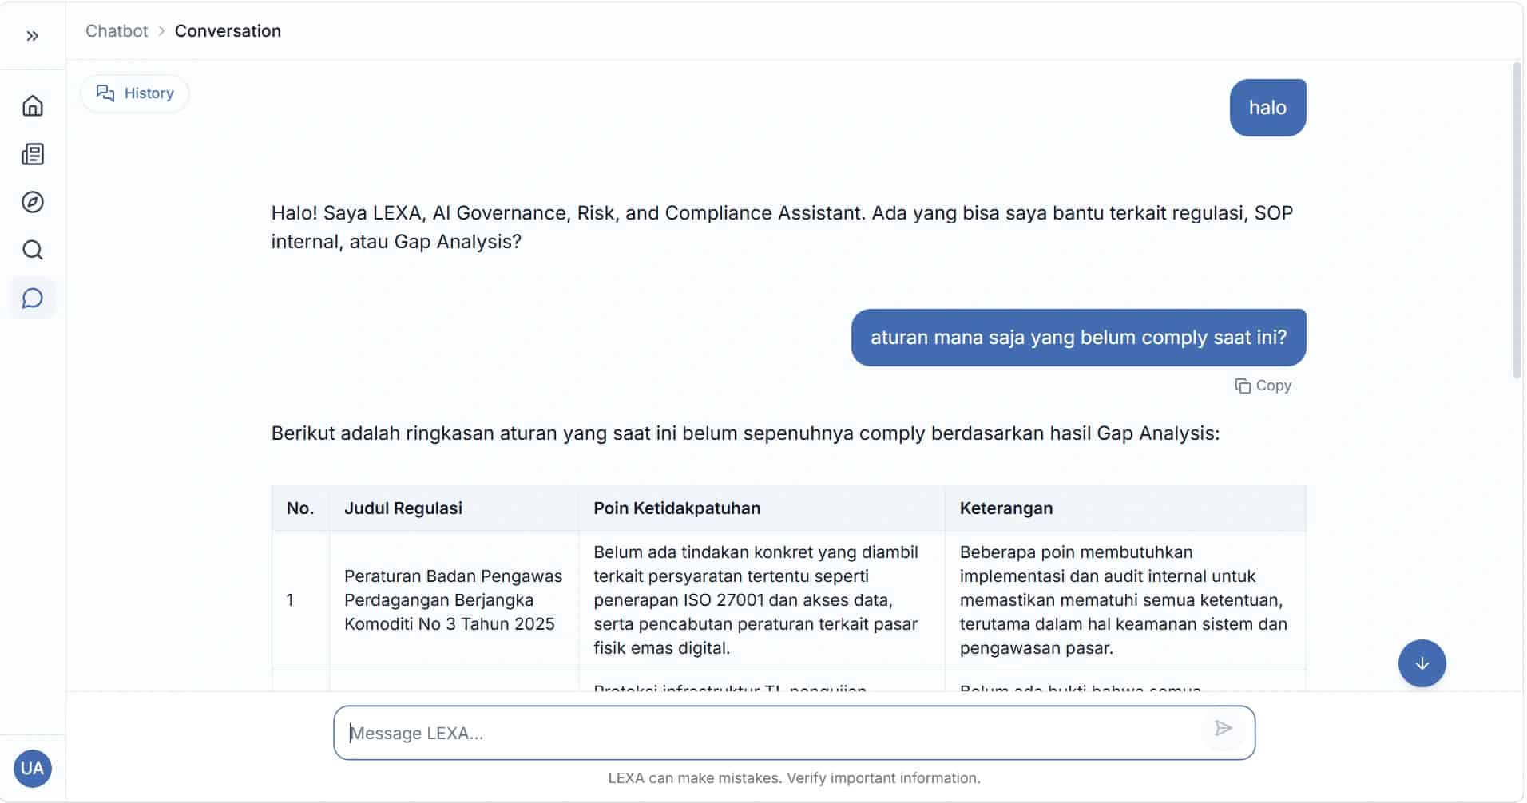The width and height of the screenshot is (1527, 803).
Task: Click the 'Judul Regulasi' column header
Action: (x=454, y=508)
